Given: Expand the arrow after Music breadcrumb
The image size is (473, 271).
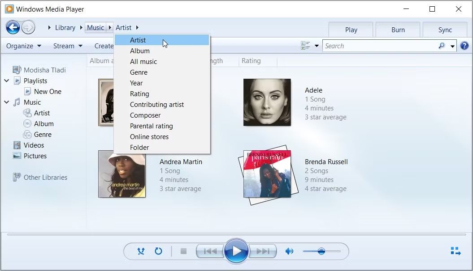Looking at the screenshot, I should pos(110,28).
